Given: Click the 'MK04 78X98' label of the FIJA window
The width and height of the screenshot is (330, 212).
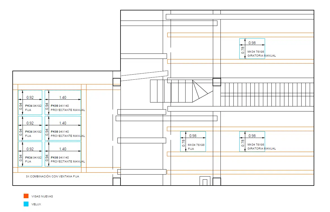Looking at the screenshot, I should (196, 145).
